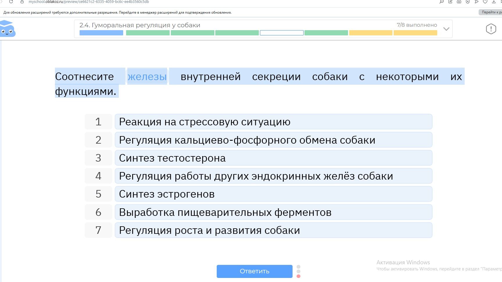Select 'Регуляция кальциево-фосфорного обмена собаки' row
The width and height of the screenshot is (502, 282).
(x=273, y=140)
